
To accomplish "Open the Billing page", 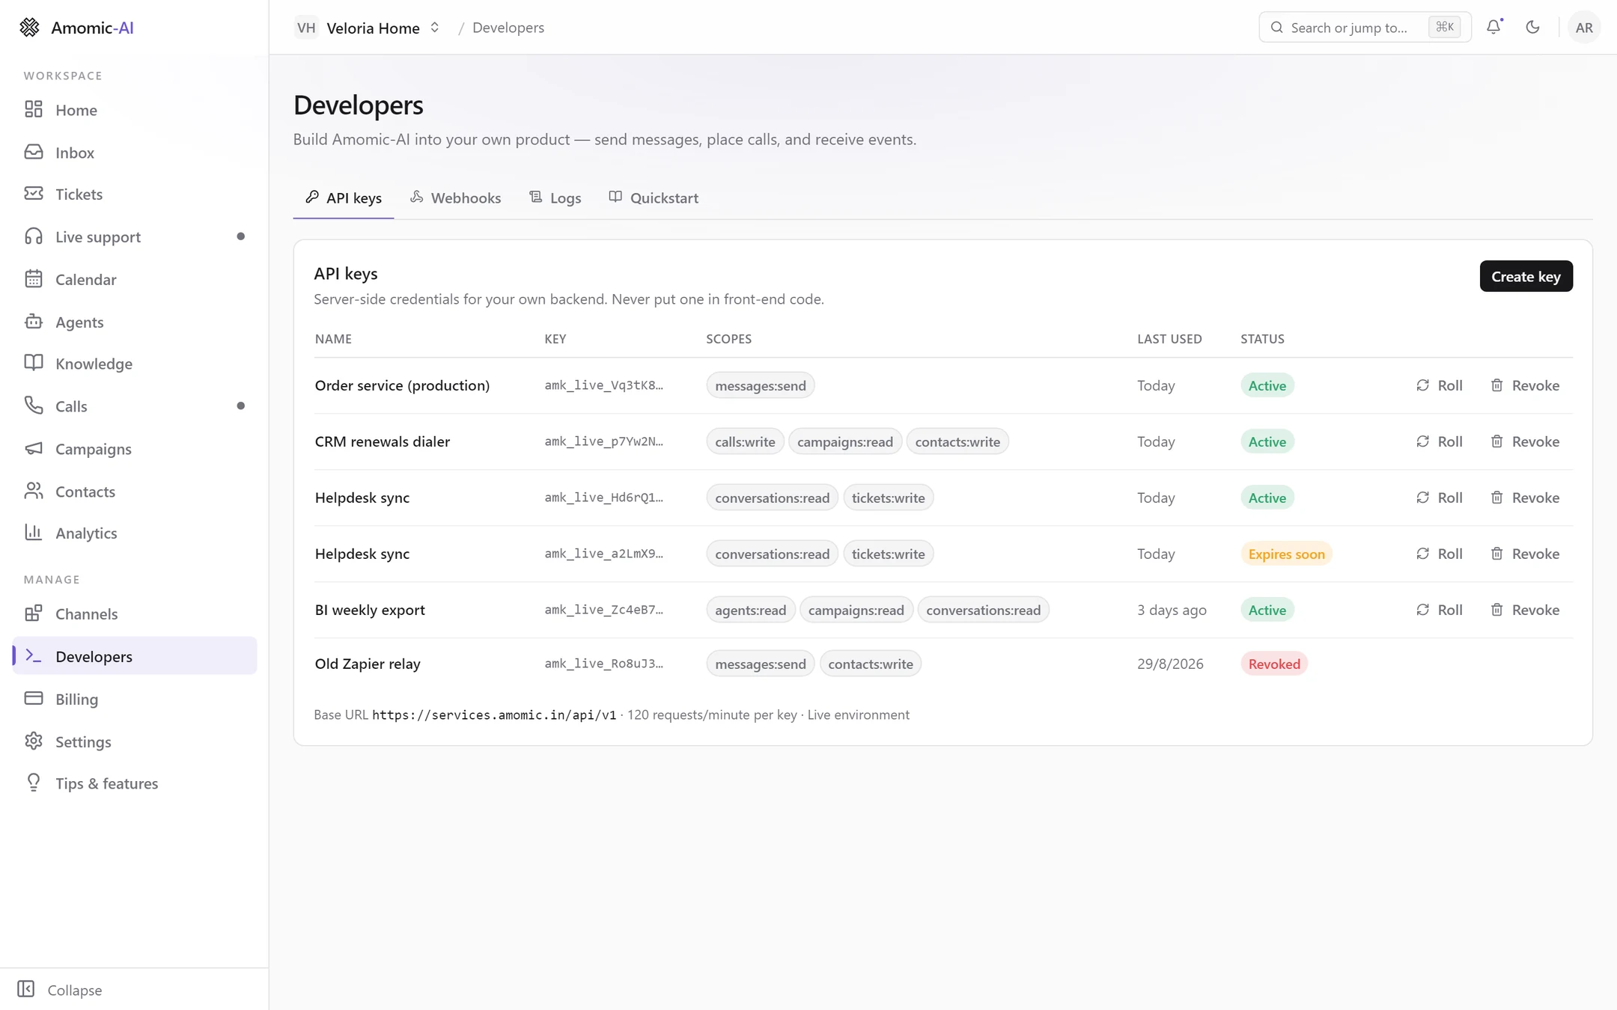I will (135, 699).
